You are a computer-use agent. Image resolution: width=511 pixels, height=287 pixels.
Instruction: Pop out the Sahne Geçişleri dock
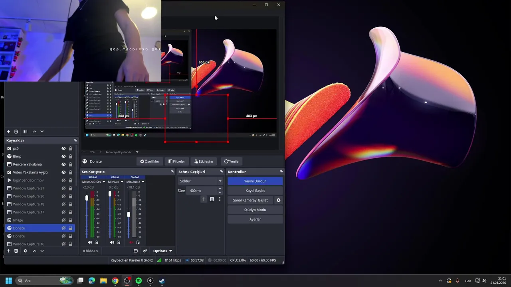221,172
